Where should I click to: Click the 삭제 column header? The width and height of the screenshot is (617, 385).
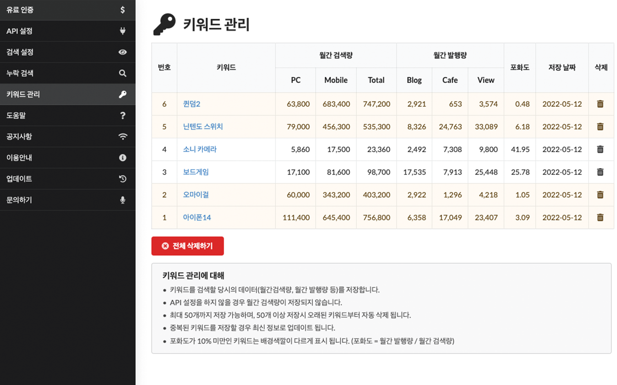coord(601,68)
